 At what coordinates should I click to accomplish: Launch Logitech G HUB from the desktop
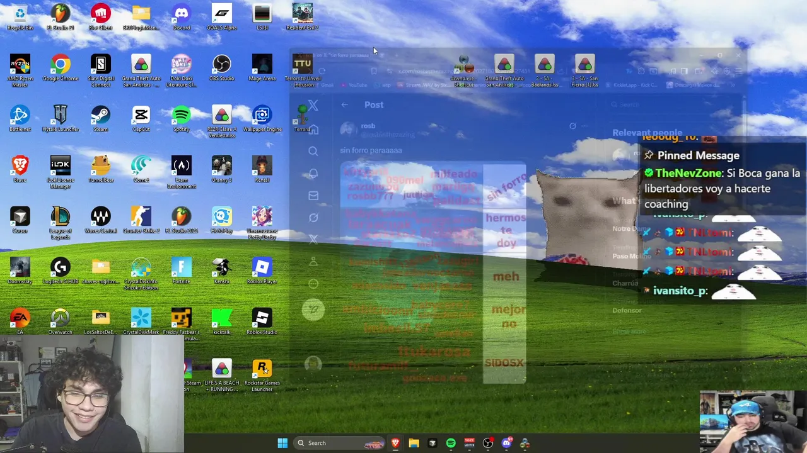(x=61, y=271)
